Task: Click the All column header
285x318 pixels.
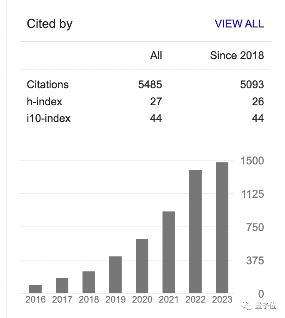Action: (156, 55)
